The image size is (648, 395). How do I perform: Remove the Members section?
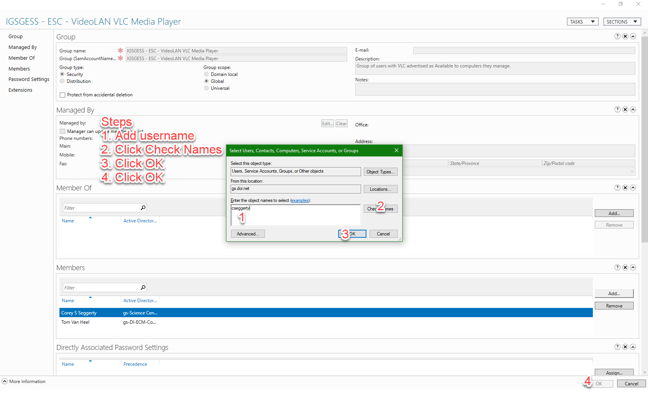[x=625, y=267]
